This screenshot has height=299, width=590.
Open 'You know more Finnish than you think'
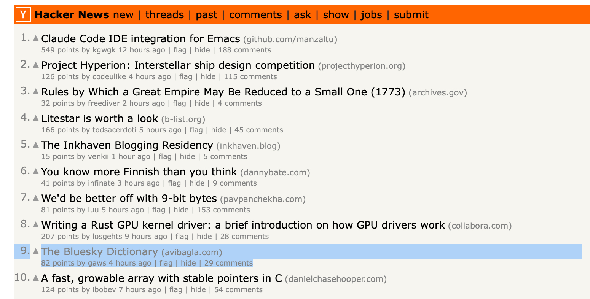(139, 172)
